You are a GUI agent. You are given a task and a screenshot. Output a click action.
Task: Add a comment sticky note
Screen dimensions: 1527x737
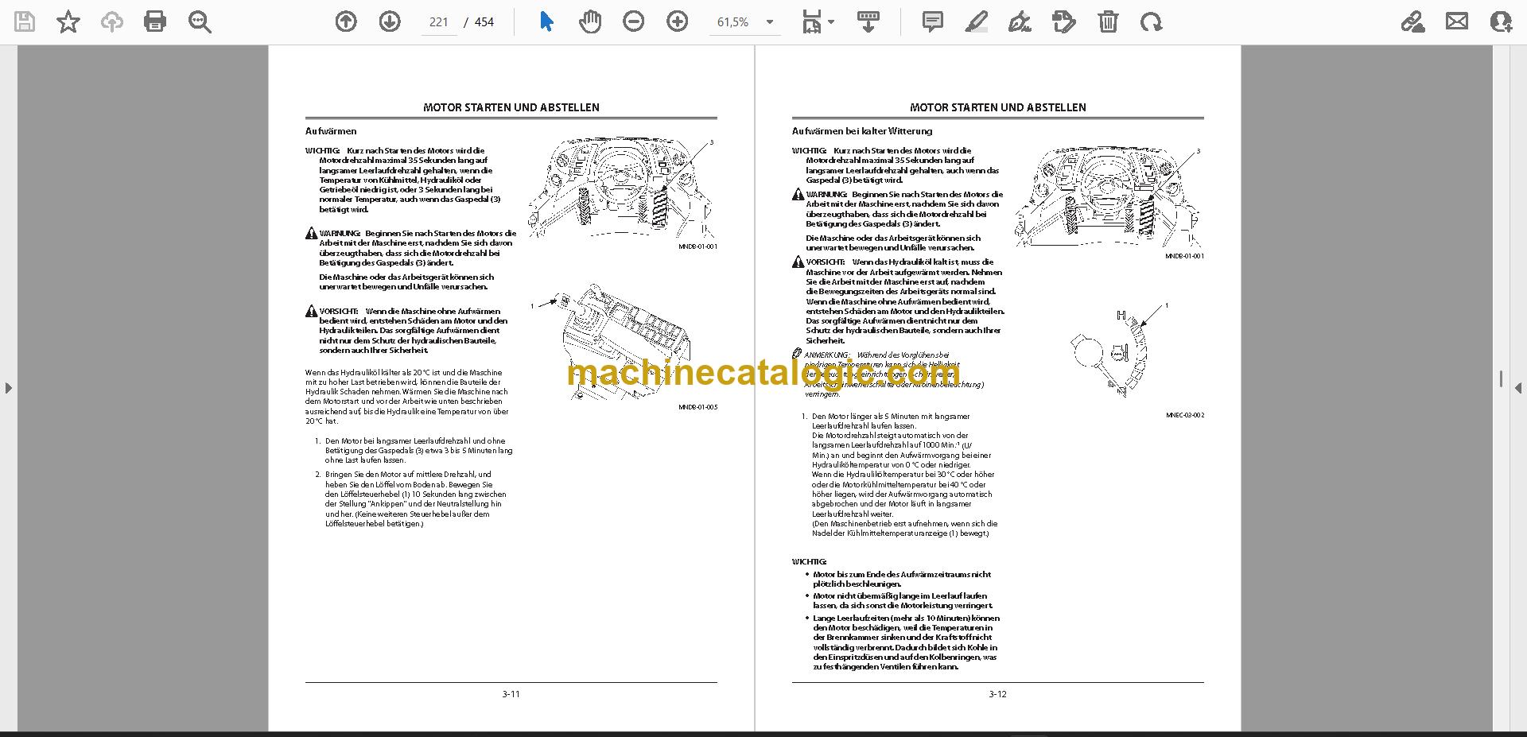point(932,21)
